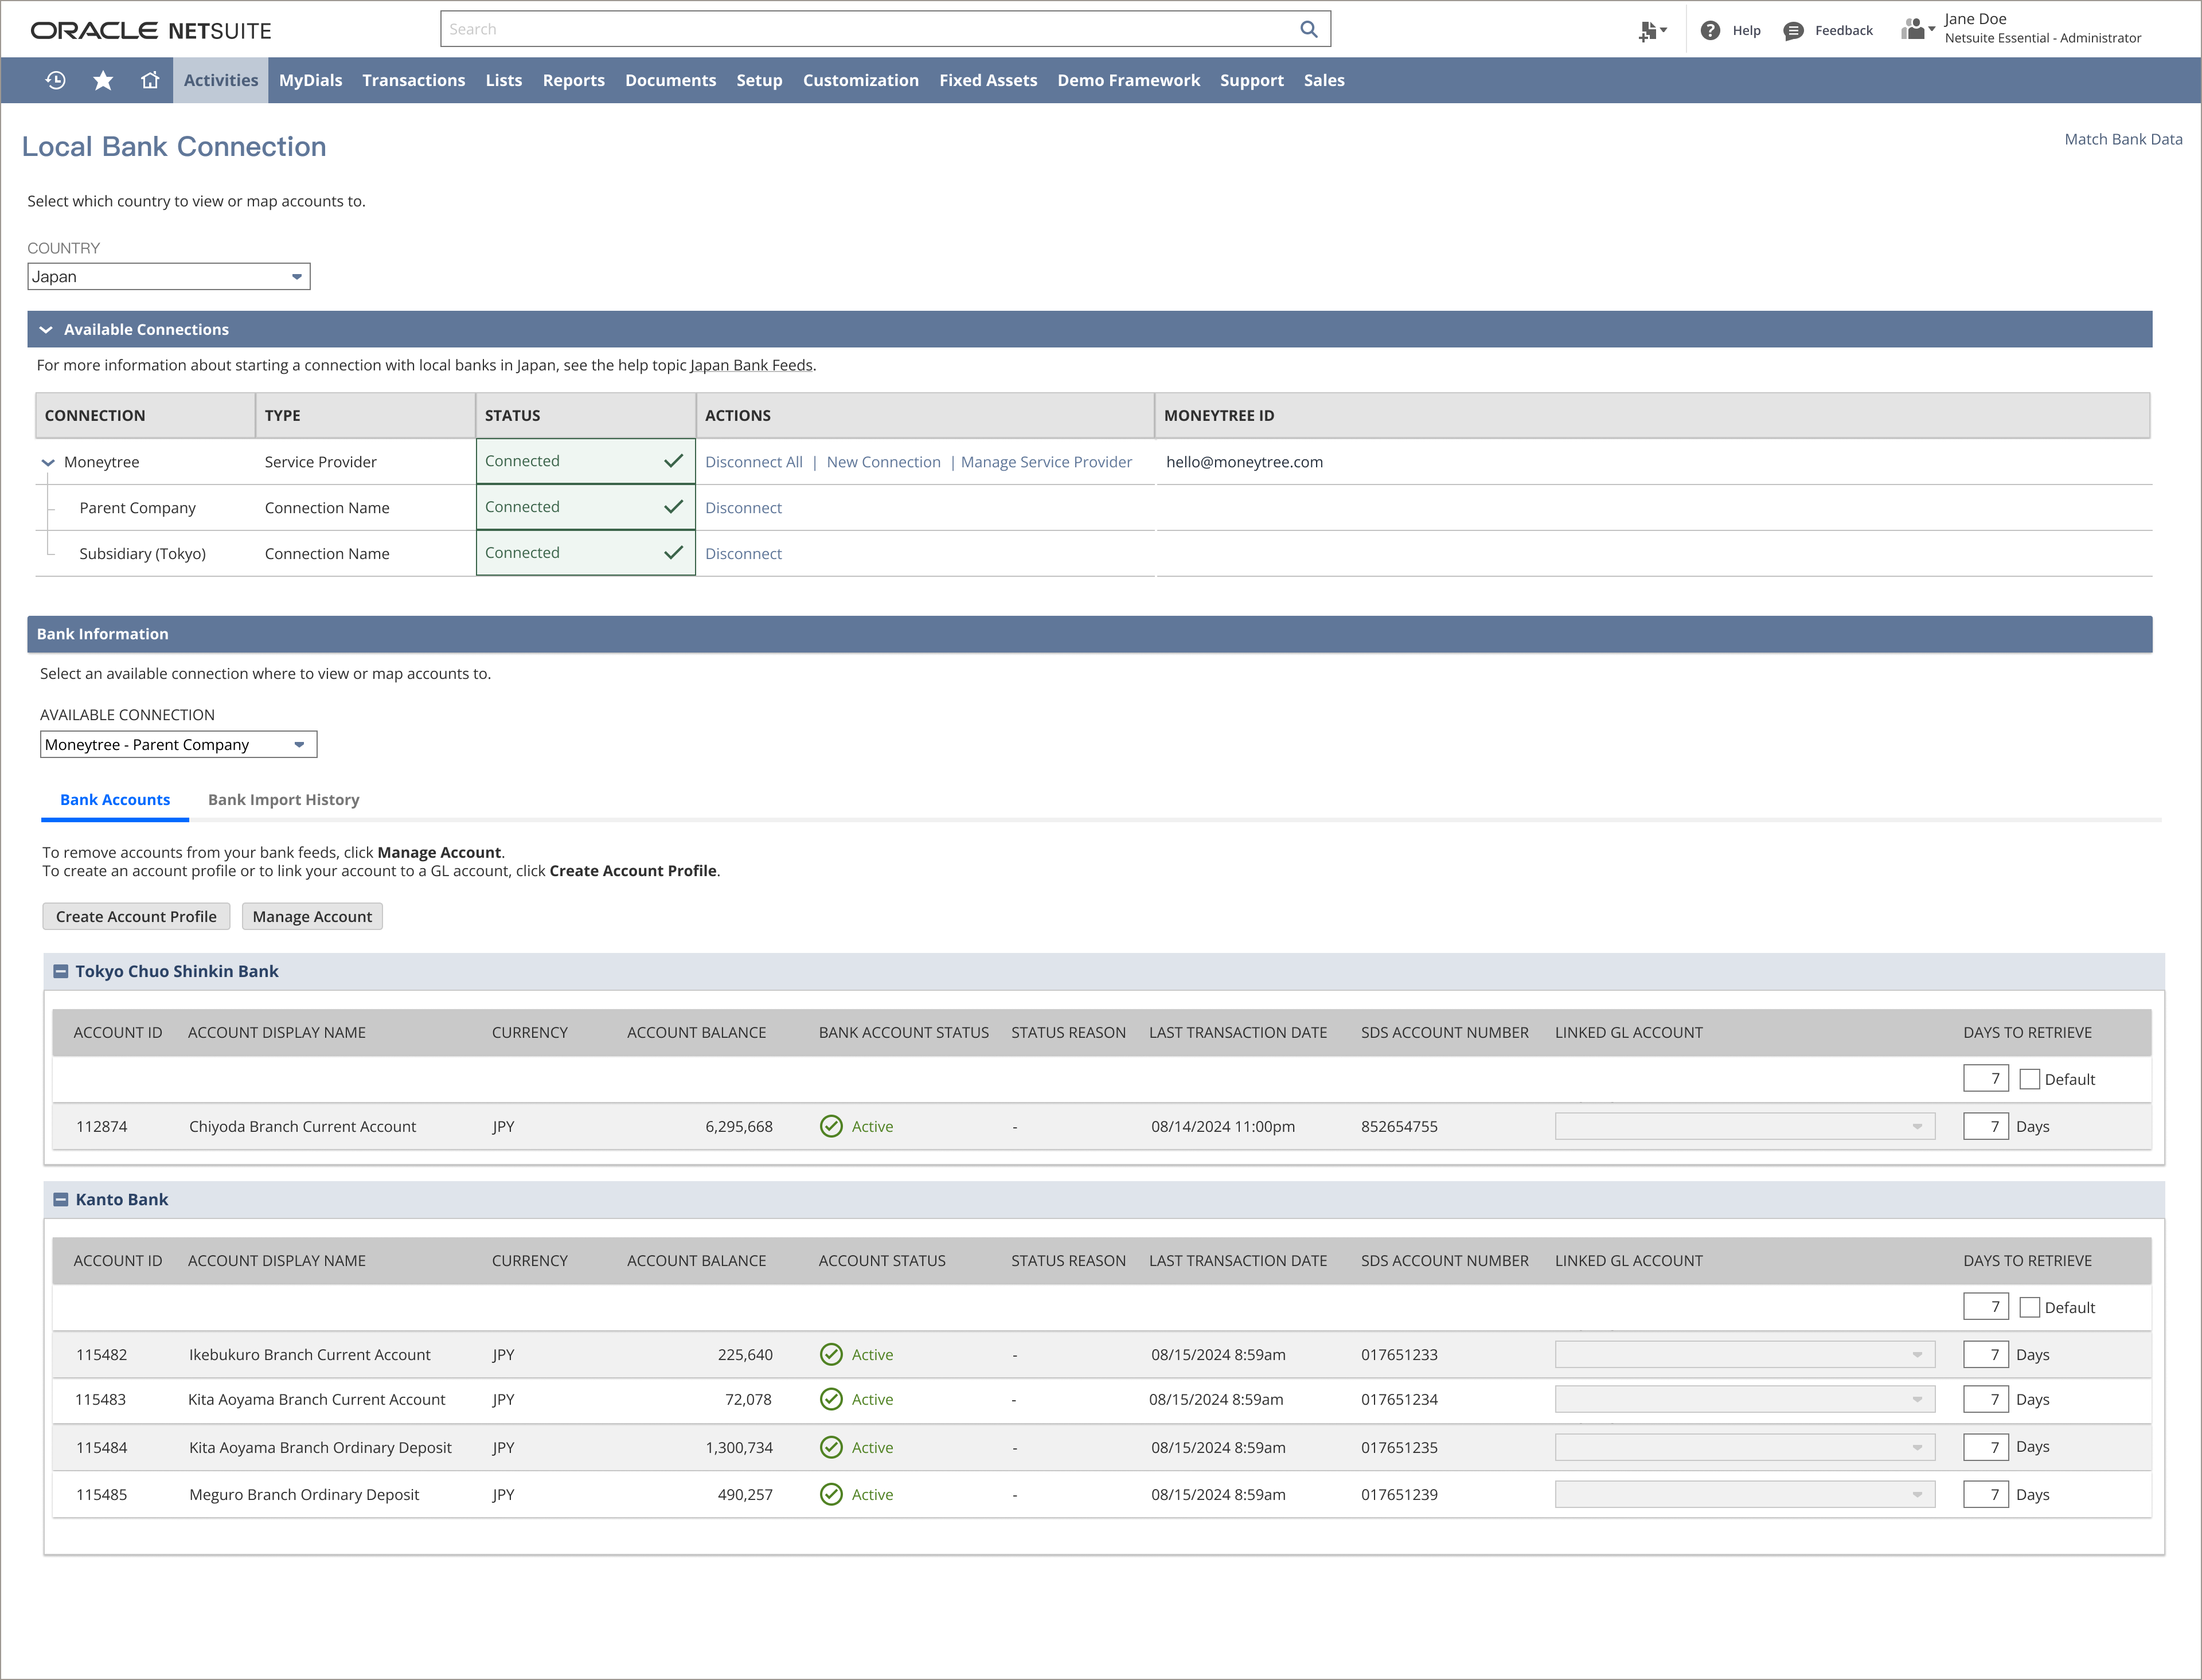2202x1680 pixels.
Task: Open the Japan Bank Feeds help link
Action: tap(751, 365)
